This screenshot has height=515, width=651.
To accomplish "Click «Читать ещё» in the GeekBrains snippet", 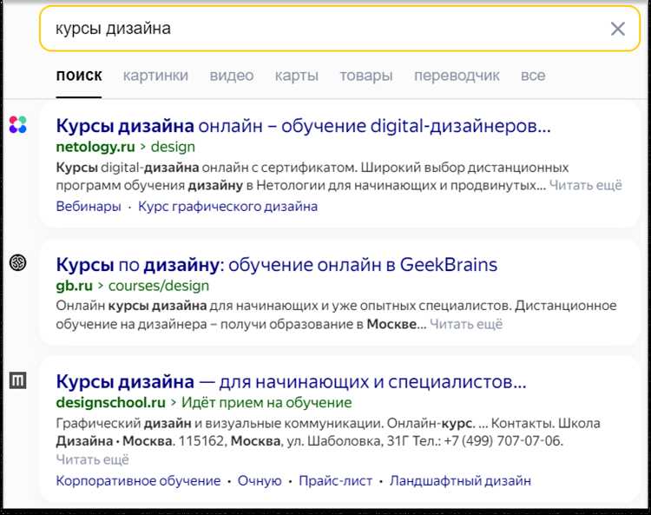I will point(466,324).
